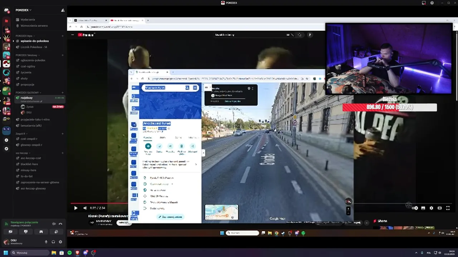Collapse the POKEDEX GŁOSOWY category

coord(29,92)
